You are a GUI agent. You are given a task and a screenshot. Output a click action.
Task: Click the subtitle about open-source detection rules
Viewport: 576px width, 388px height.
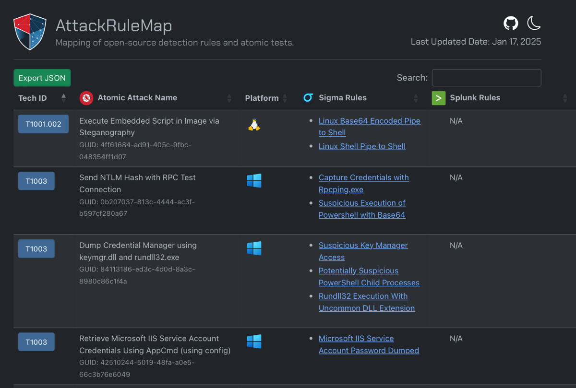175,42
